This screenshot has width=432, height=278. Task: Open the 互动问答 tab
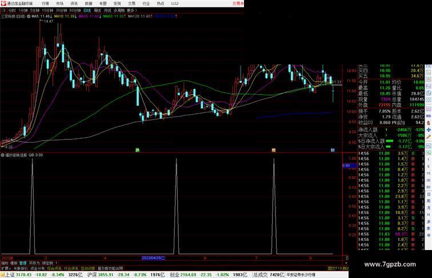88,268
